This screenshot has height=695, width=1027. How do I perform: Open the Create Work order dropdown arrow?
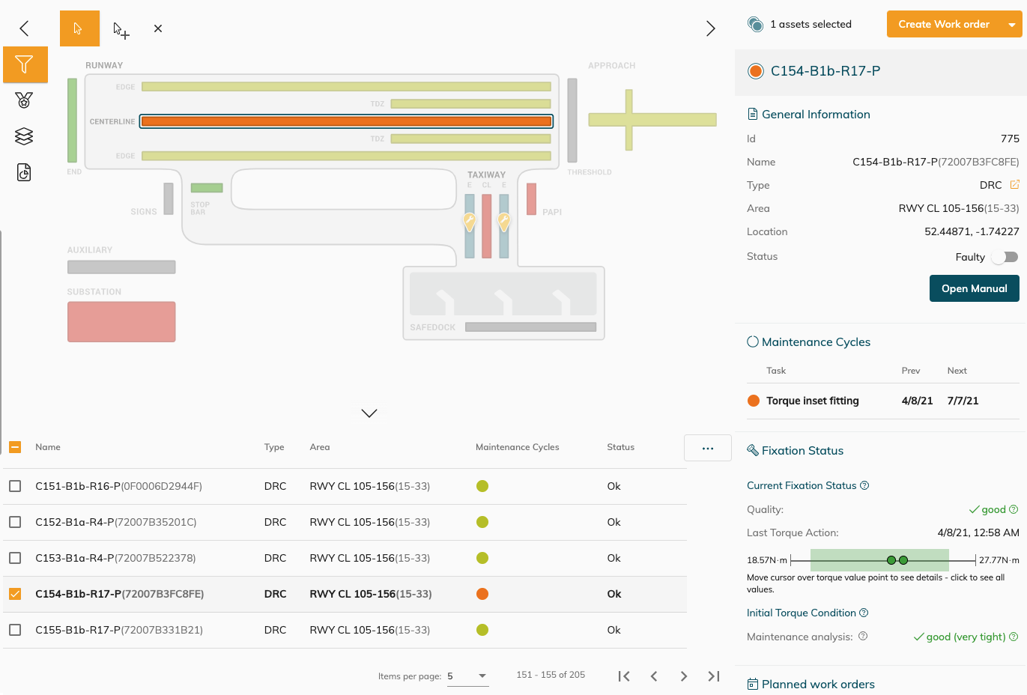pos(1012,25)
